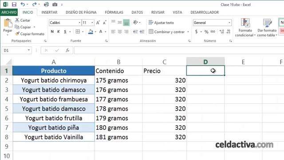This screenshot has height=160, width=284.
Task: Activate Copiar formato painter
Action: tap(30, 34)
